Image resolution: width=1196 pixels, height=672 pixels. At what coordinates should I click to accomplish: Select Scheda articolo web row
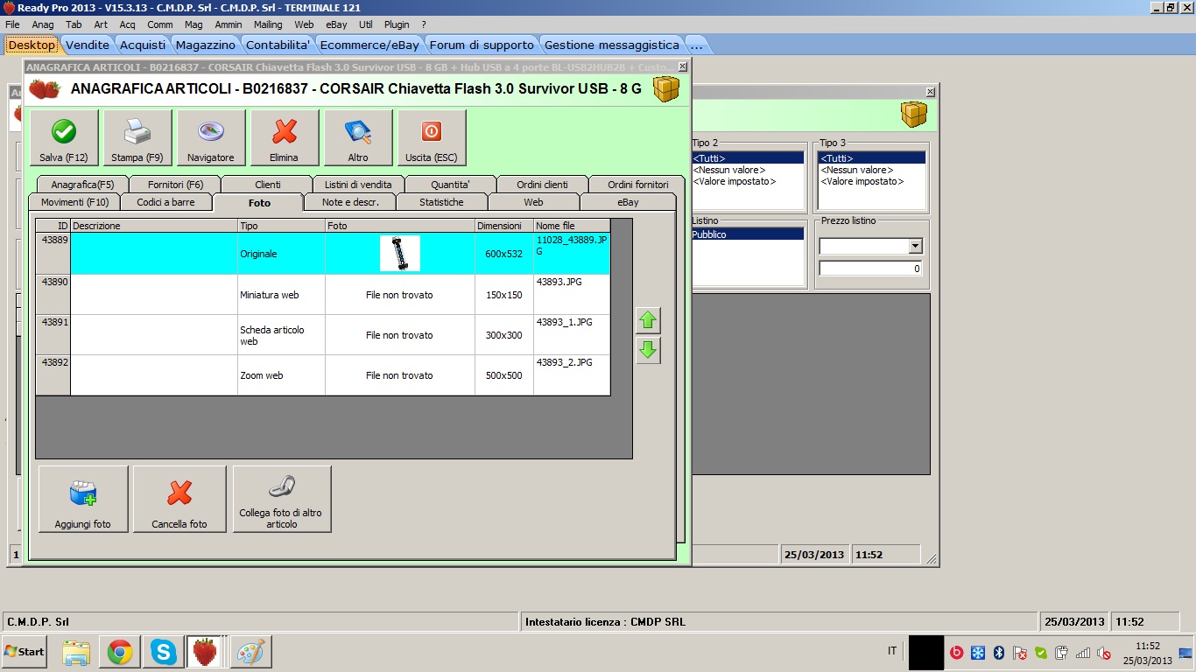coord(322,335)
